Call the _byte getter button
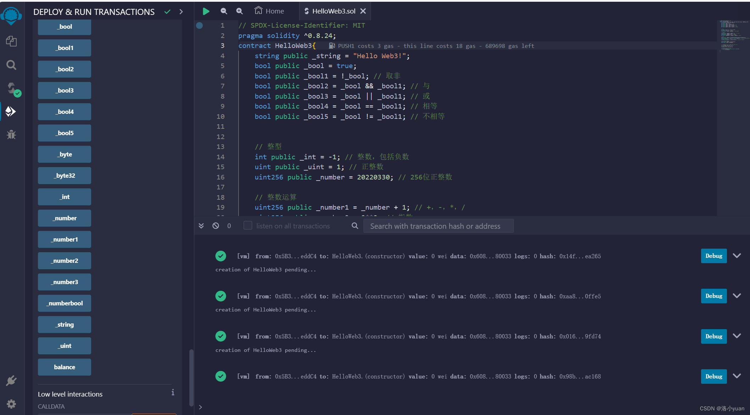This screenshot has width=750, height=415. (x=65, y=154)
